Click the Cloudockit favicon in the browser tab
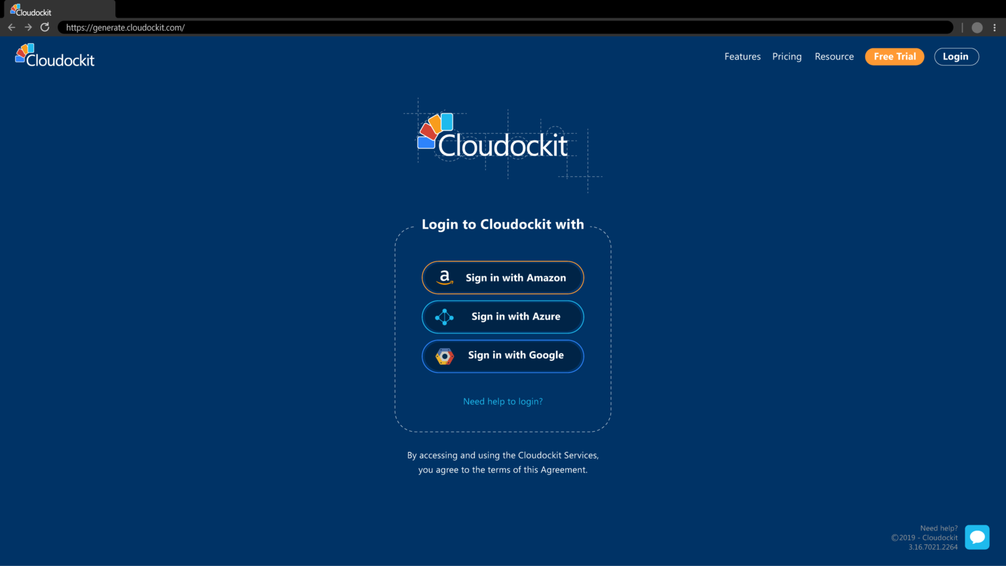The height and width of the screenshot is (566, 1006). coord(15,10)
